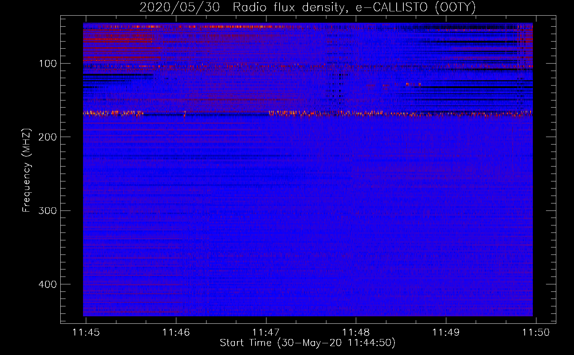Click the '11:47' time tick label

click(x=266, y=332)
